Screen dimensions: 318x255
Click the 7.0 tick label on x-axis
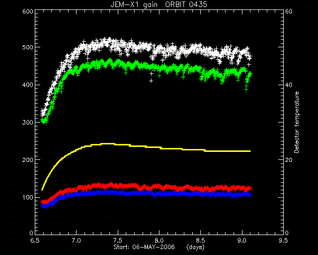tap(76, 241)
